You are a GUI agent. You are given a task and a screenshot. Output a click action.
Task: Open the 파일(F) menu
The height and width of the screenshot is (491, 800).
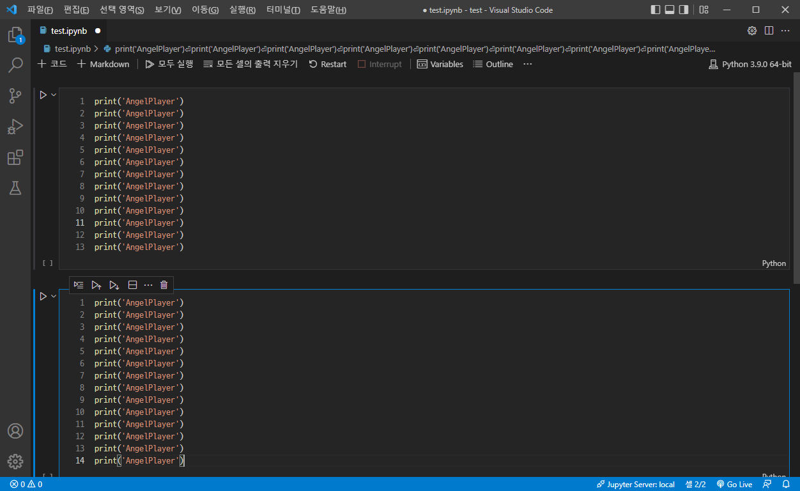(x=40, y=10)
